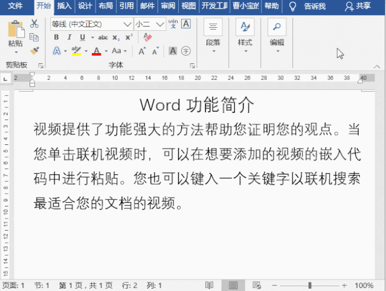Click the Cut scissors icon
The width and height of the screenshot is (386, 291).
click(x=34, y=24)
